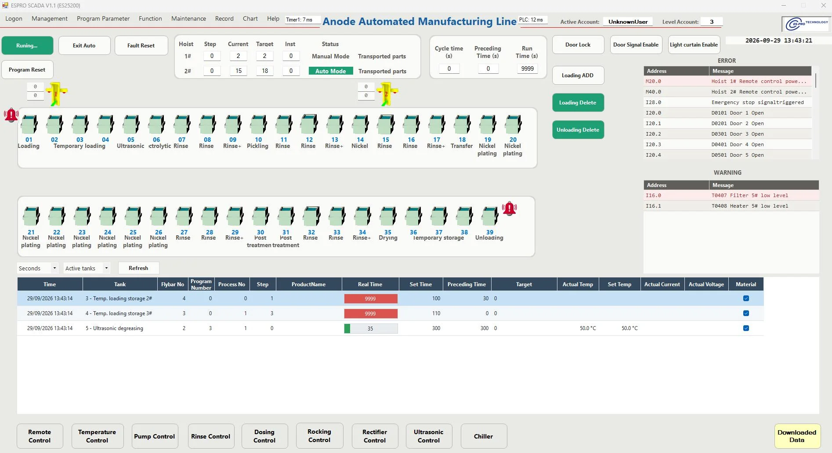Click tank 21 Nickel plating icon
This screenshot has width=832, height=453.
pos(31,216)
